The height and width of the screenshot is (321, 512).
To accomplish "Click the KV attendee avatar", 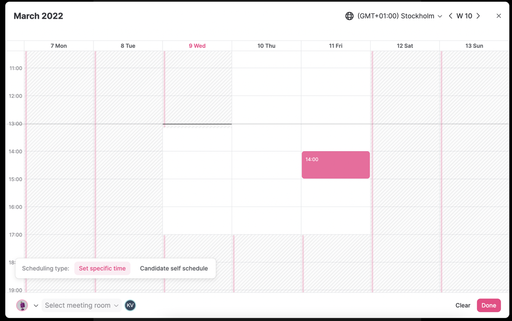I will pos(130,305).
